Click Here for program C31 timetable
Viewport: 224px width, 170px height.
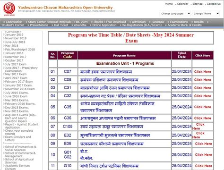[203, 88]
